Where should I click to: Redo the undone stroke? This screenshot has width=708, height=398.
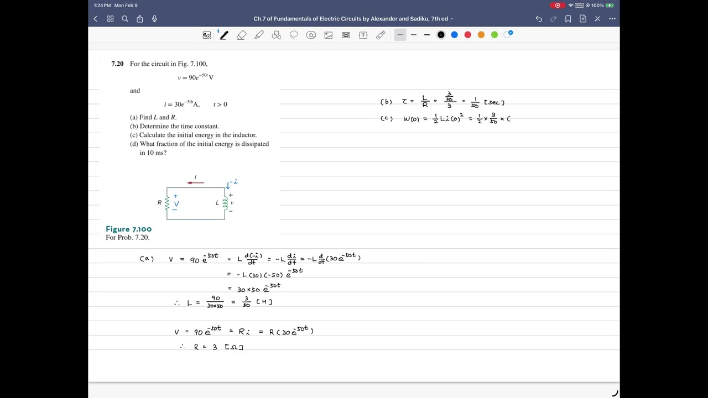(553, 19)
